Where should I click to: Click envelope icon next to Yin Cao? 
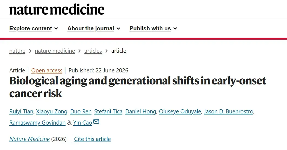96,121
